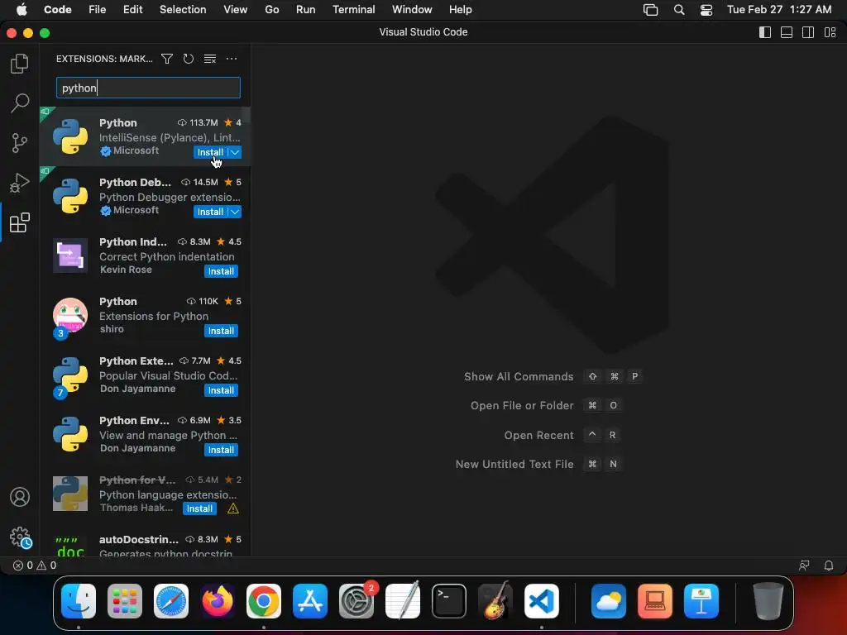Open the Search view in activity bar

[x=20, y=103]
